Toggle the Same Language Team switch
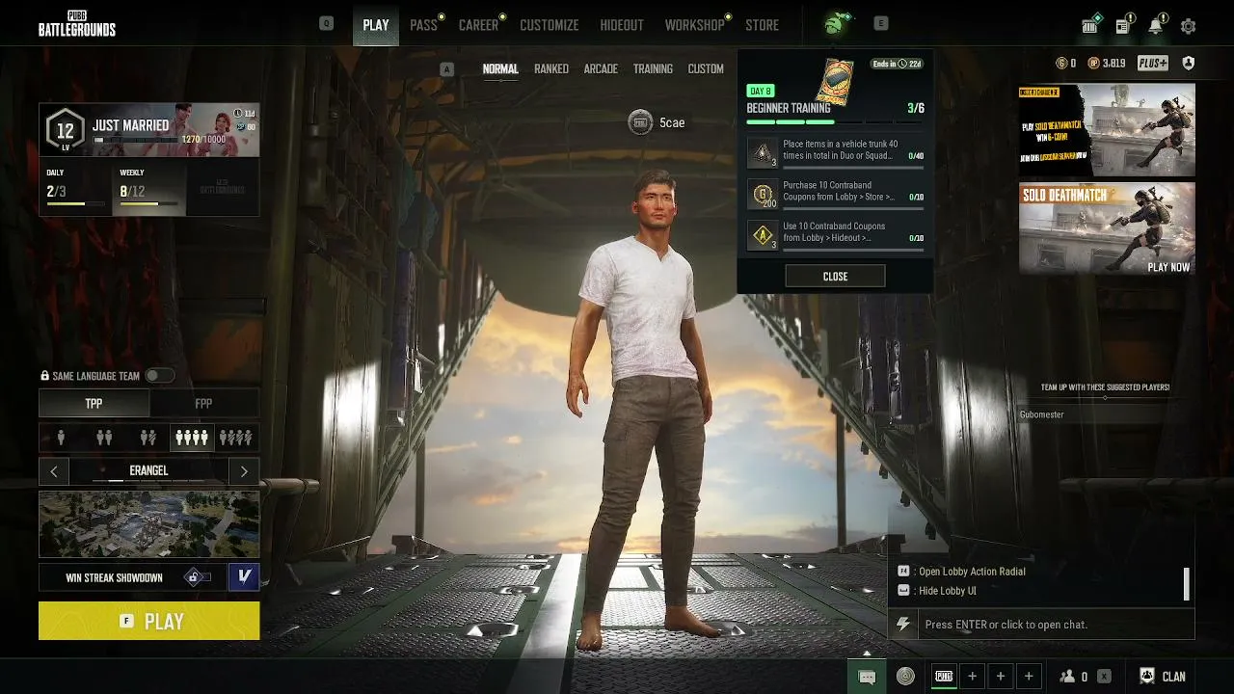The image size is (1234, 694). [160, 376]
